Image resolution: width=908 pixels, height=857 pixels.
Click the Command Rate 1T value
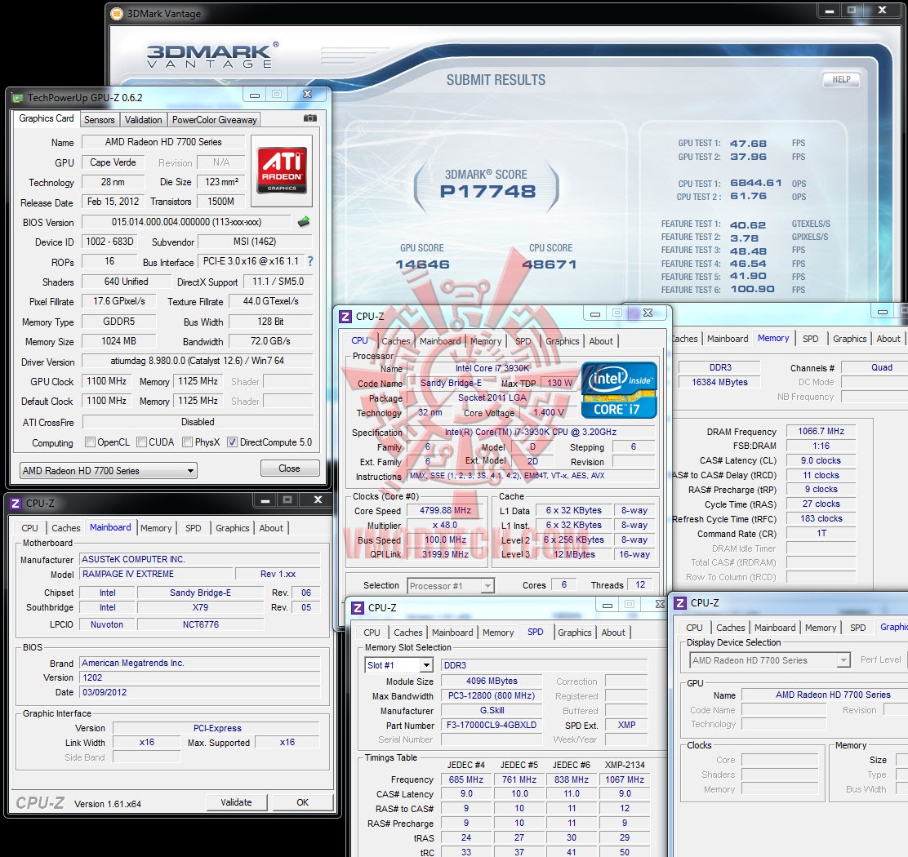pyautogui.click(x=821, y=533)
